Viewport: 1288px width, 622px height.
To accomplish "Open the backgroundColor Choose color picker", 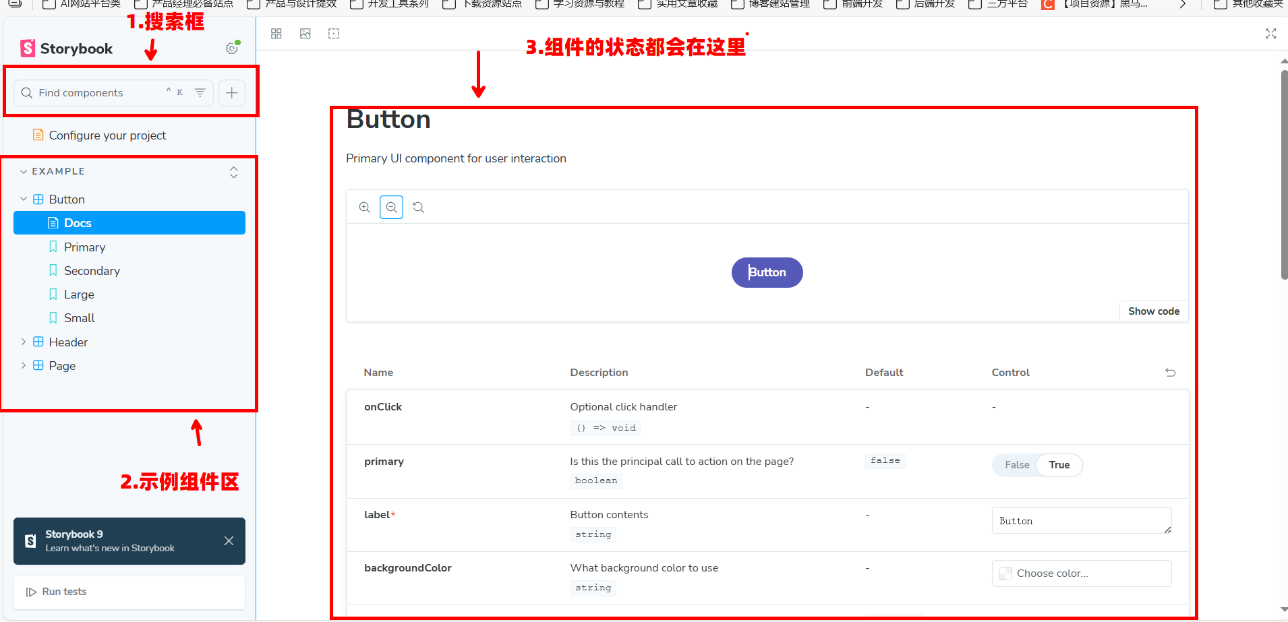I will coord(1081,573).
